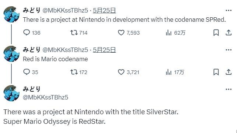Retweet the tweet with 172 retweets

click(74, 72)
